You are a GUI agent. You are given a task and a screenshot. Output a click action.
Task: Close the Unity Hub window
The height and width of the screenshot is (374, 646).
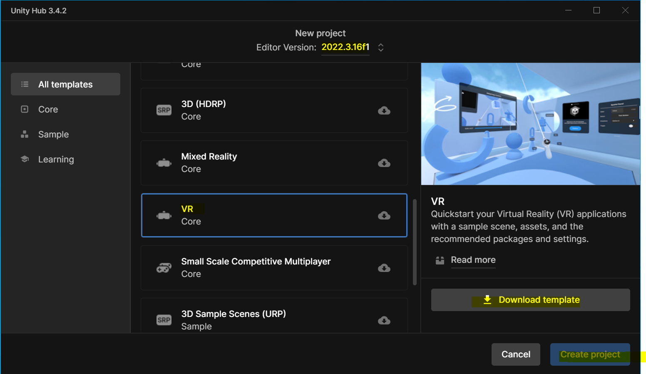coord(625,10)
